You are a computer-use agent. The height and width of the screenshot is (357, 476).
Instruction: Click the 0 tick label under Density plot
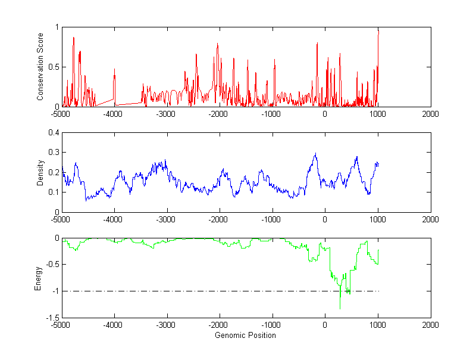pyautogui.click(x=324, y=219)
